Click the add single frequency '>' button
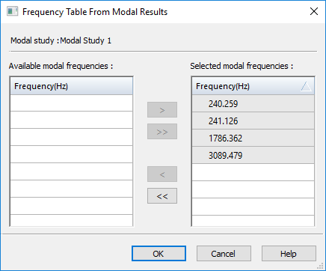Image resolution: width=326 pixels, height=271 pixels. click(x=162, y=109)
